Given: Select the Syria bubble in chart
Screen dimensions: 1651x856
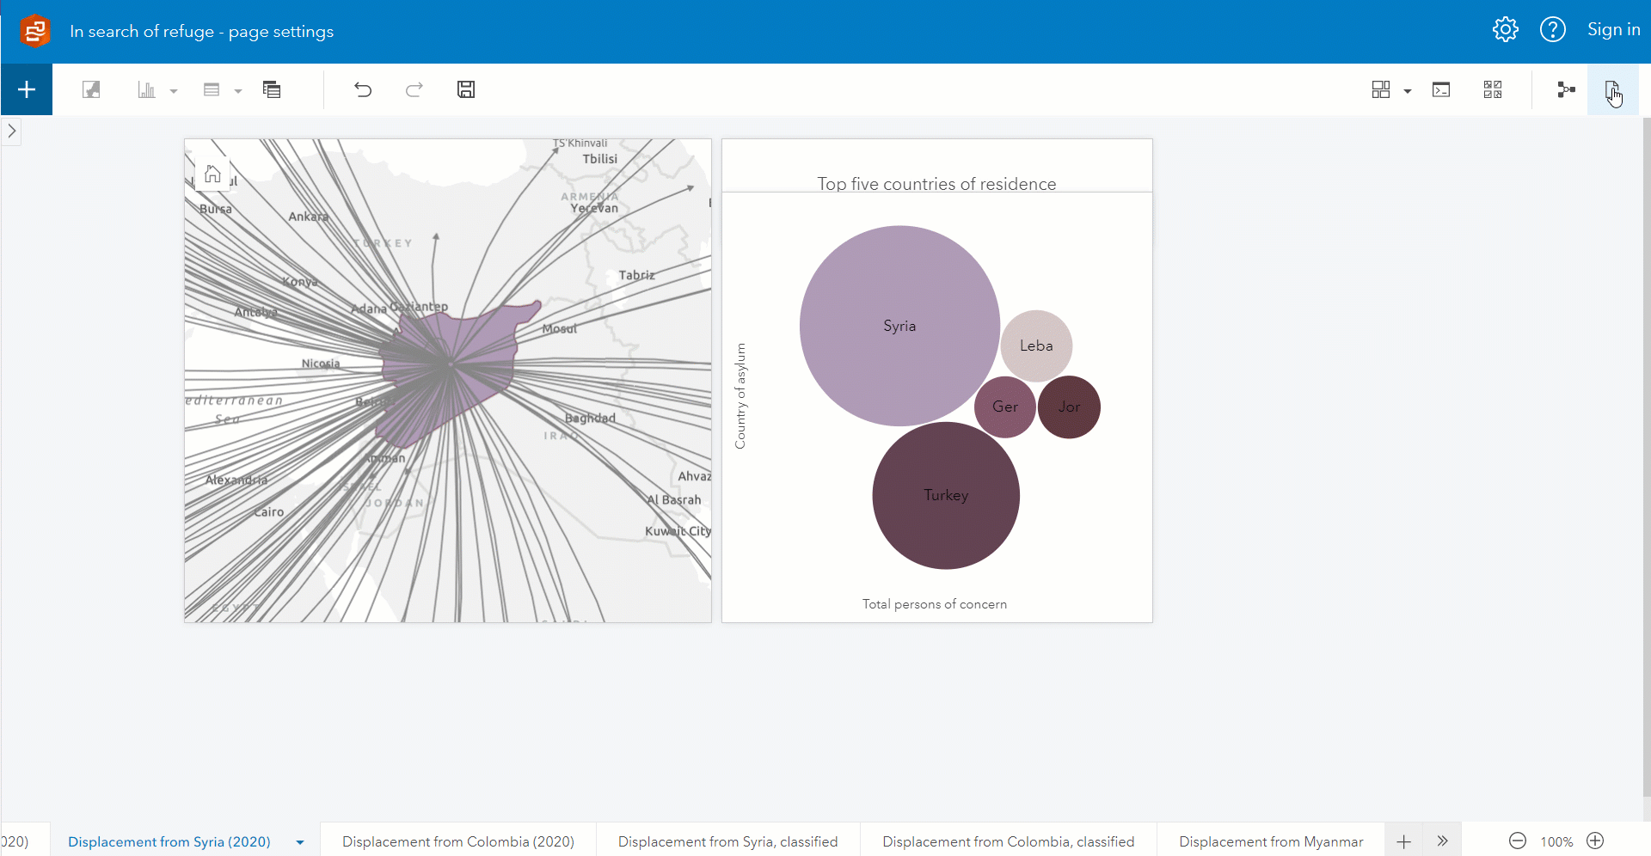Looking at the screenshot, I should point(899,326).
